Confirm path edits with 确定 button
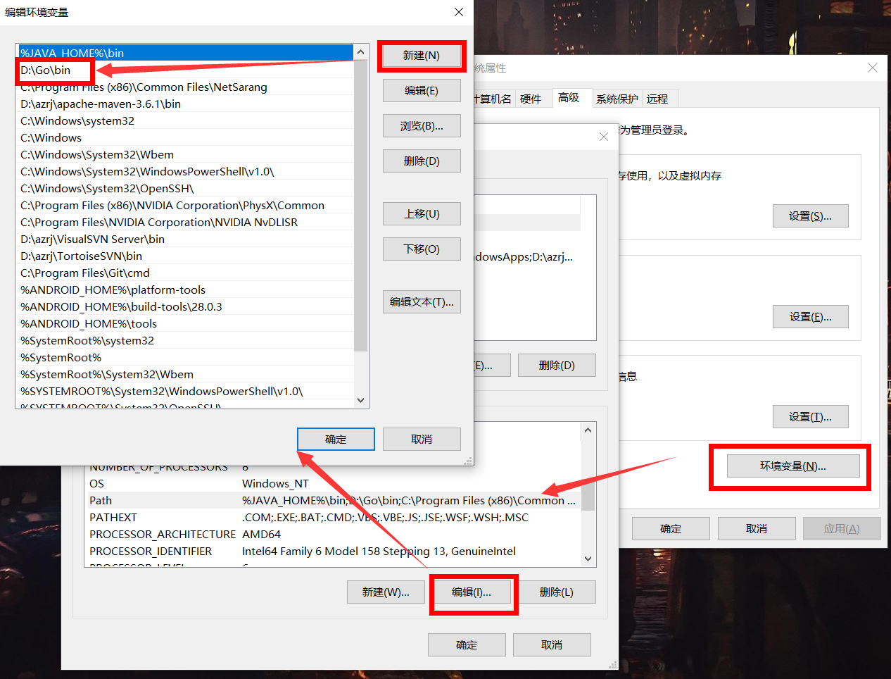Screen dimensions: 891x679 tap(336, 440)
